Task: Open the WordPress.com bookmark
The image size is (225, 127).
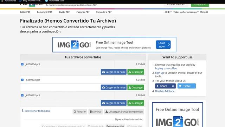Action: point(54,1)
